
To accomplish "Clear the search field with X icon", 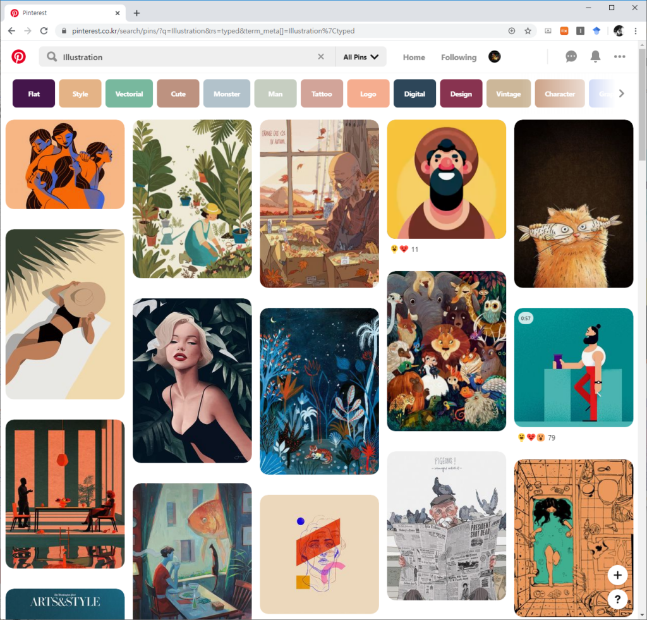I will (321, 57).
